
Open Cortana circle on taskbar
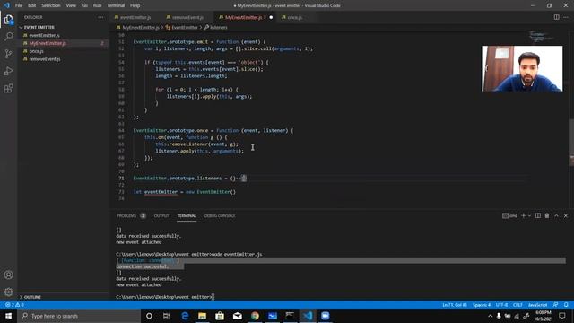(149, 316)
